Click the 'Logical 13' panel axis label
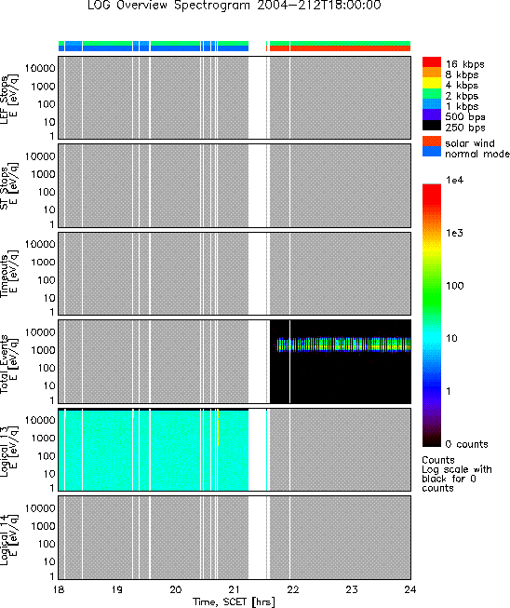 pyautogui.click(x=9, y=451)
